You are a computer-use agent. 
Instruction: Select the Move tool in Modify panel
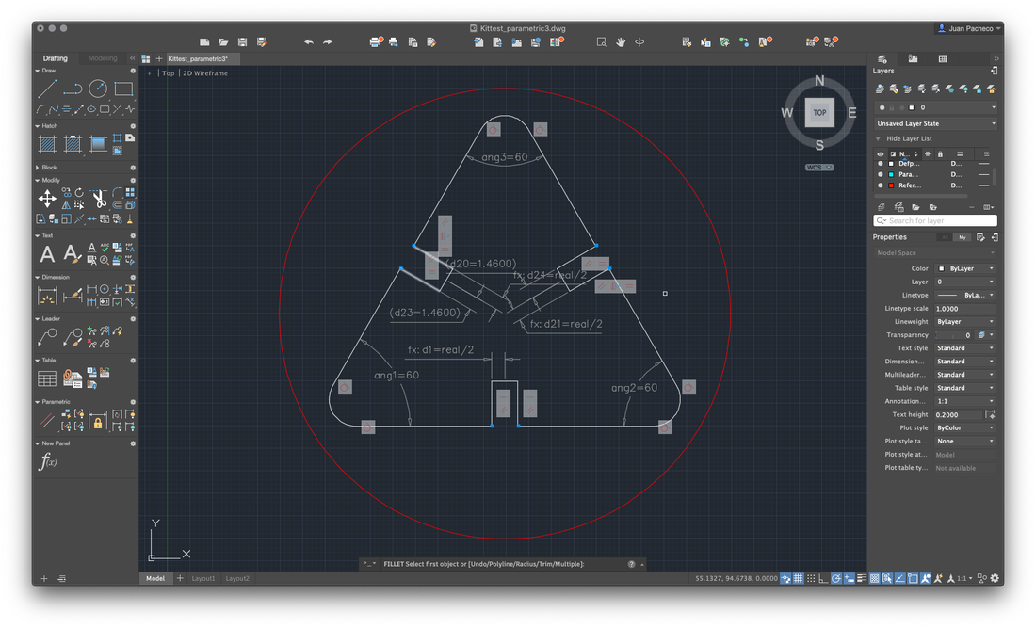coord(47,198)
